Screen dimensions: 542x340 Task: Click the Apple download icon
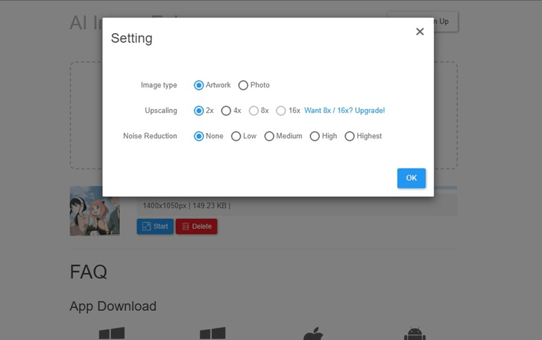(312, 333)
